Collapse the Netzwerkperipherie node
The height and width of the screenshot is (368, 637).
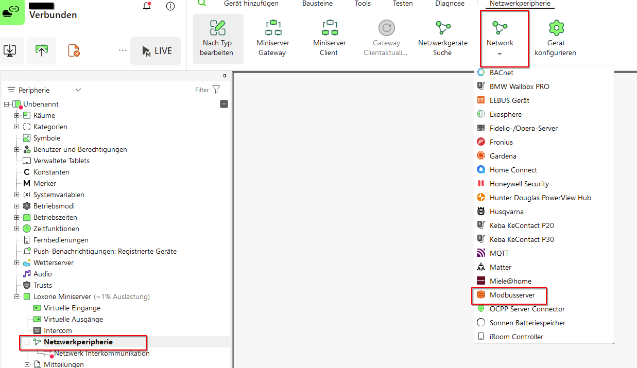coord(27,342)
